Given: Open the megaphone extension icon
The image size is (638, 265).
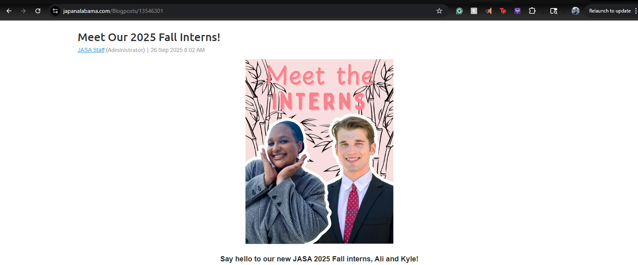Looking at the screenshot, I should (488, 11).
